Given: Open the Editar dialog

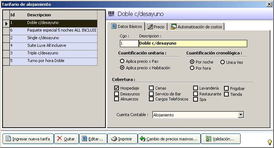Looking at the screenshot, I should coord(92,139).
